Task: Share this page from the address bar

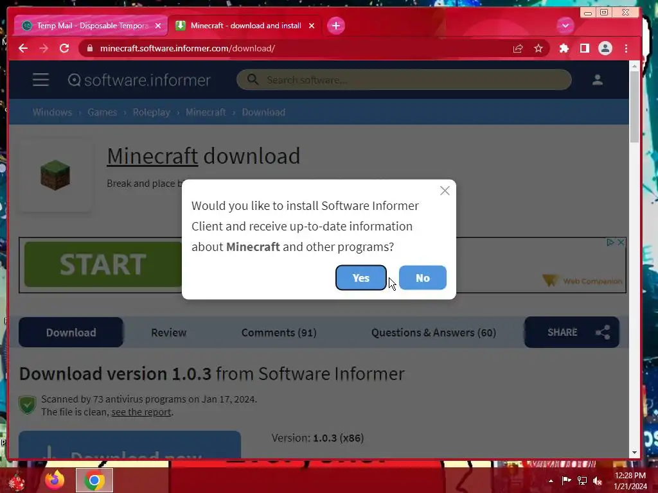Action: click(x=518, y=48)
